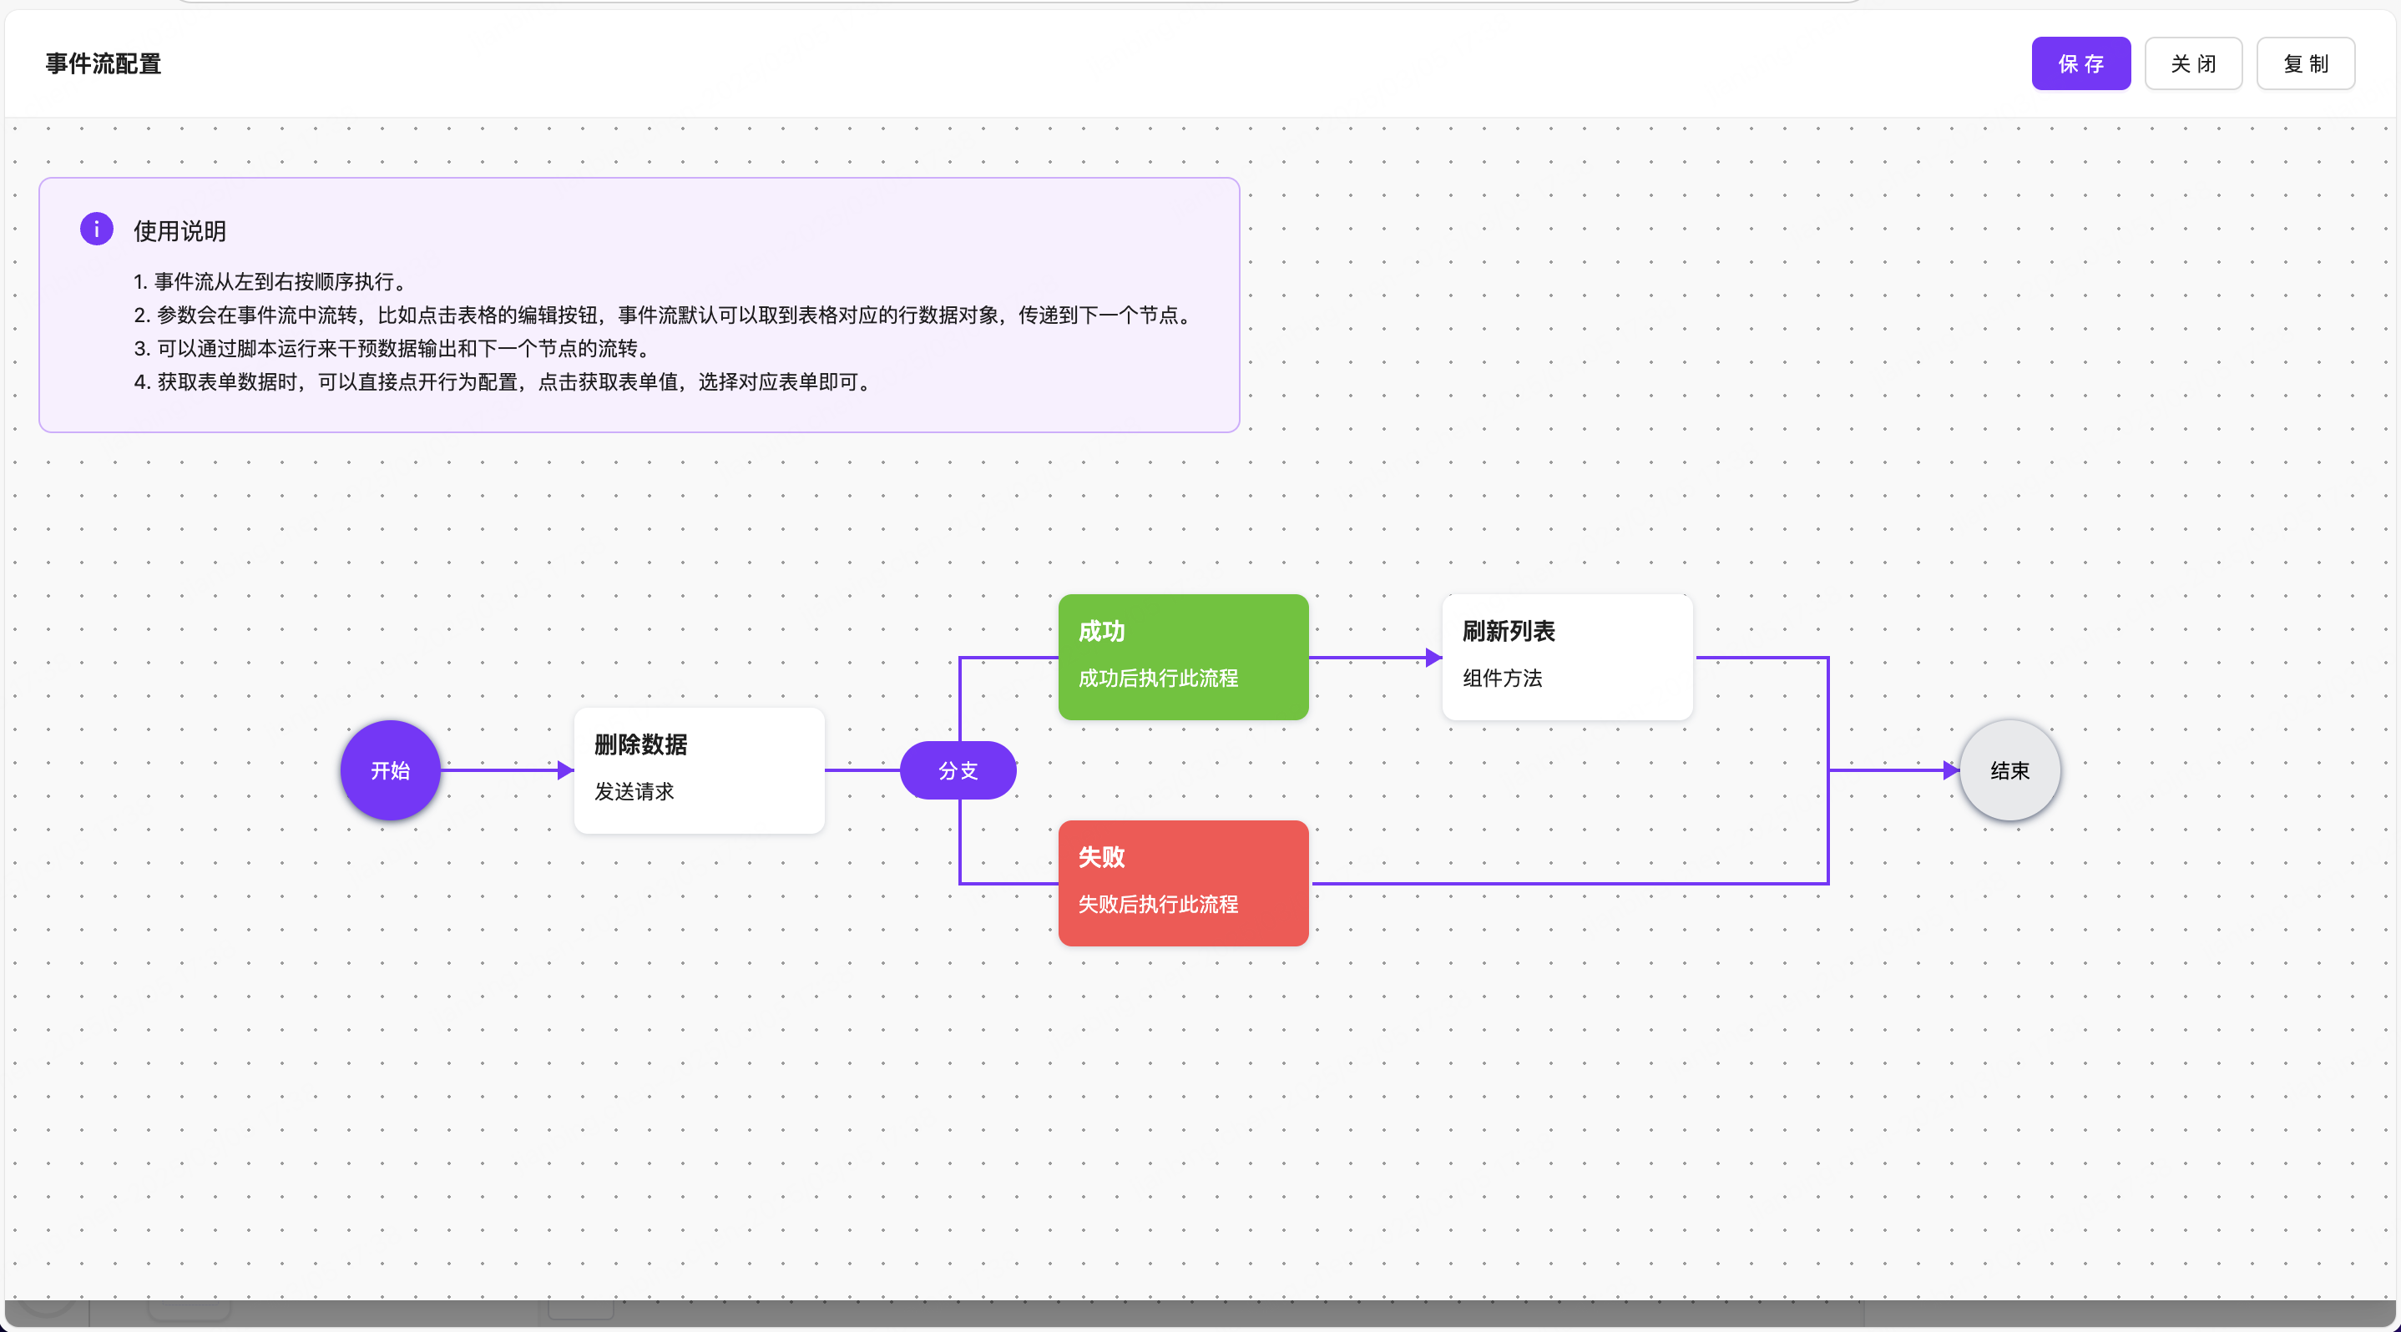Viewport: 2401px width, 1332px height.
Task: Click the 成功后执行此流程 description text
Action: 1159,679
